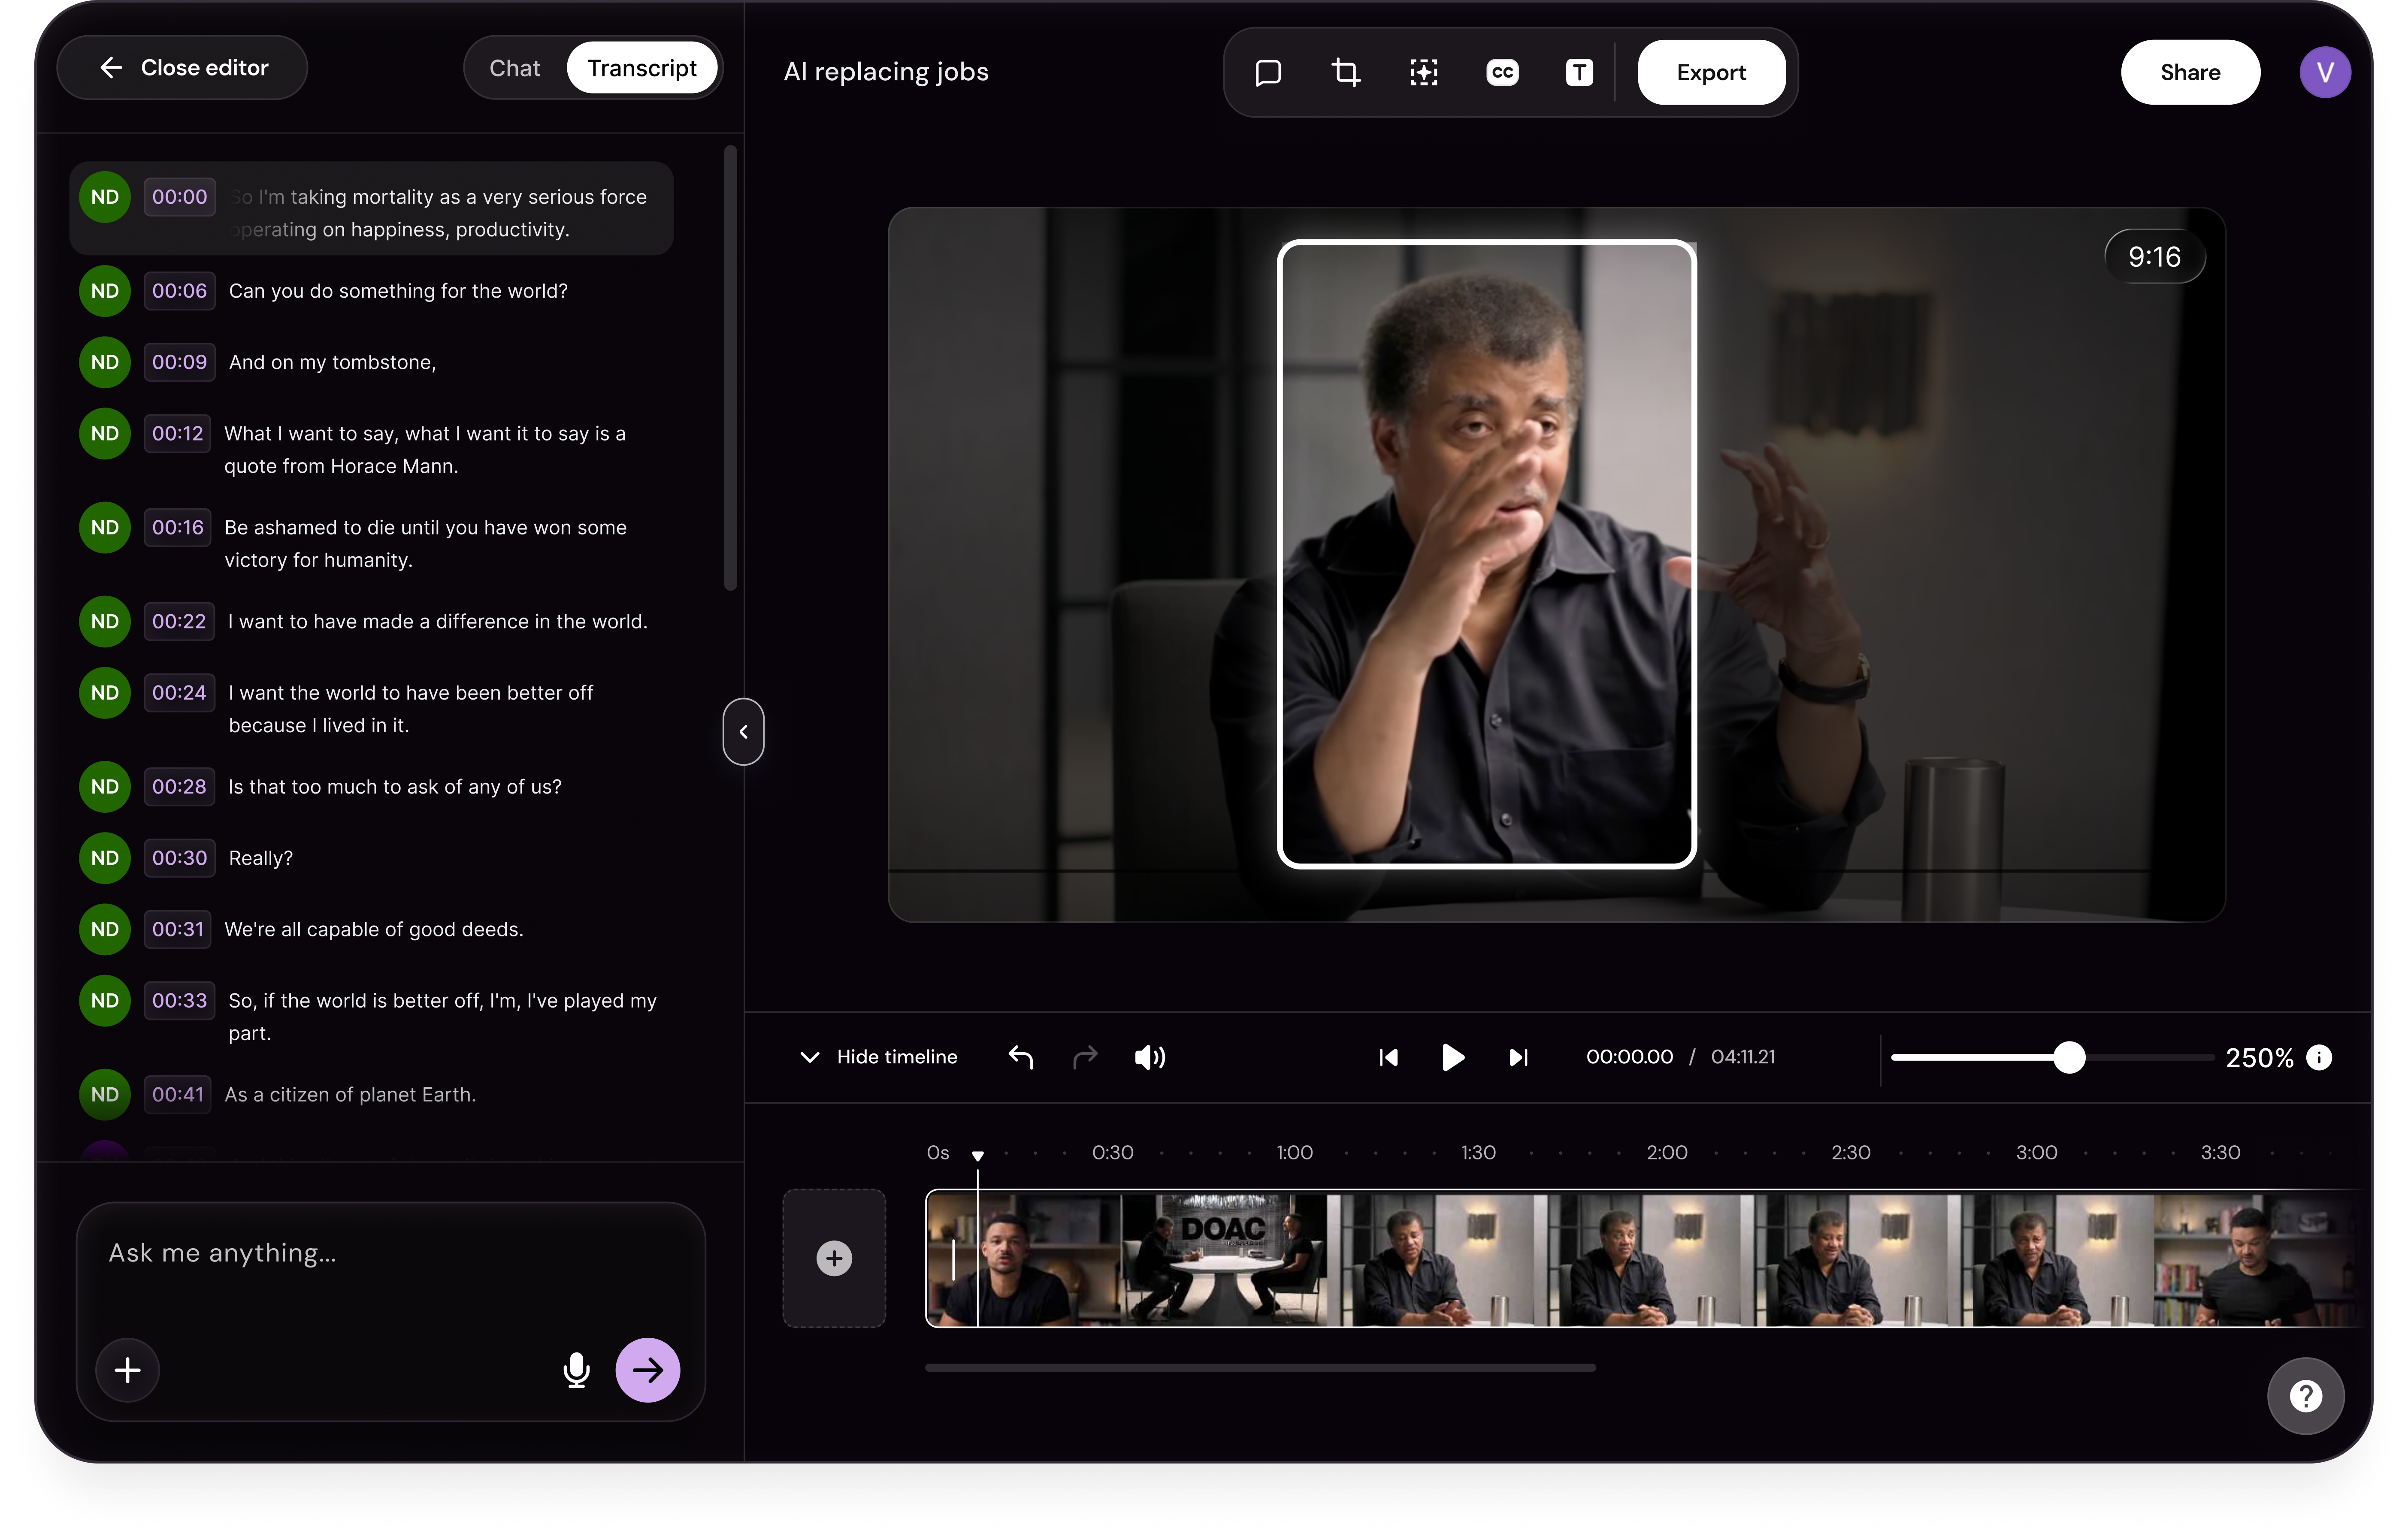
Task: Play the video
Action: click(1452, 1056)
